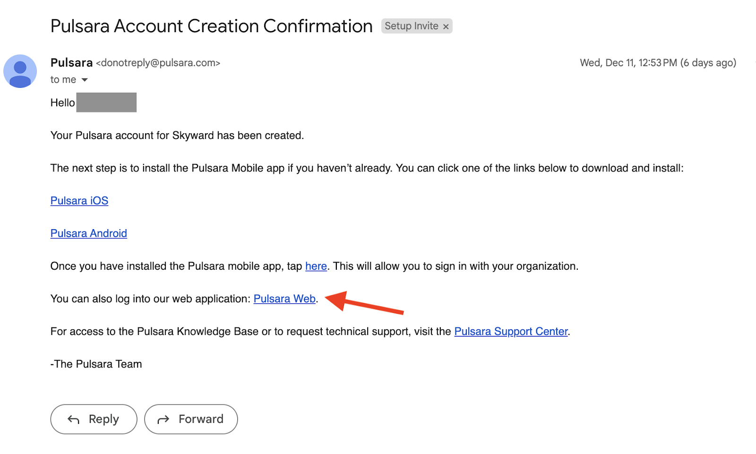Click the email subject heading text
Screen dimensions: 756x454
tap(212, 26)
